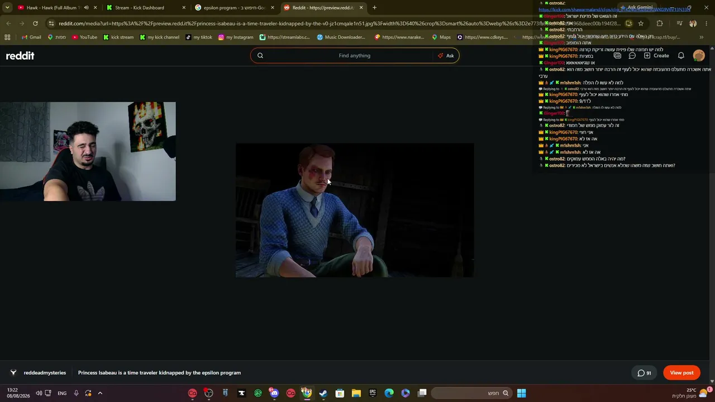Screen dimensions: 715x402
Task: Open the kick.com clip link in chat
Action: point(614,9)
